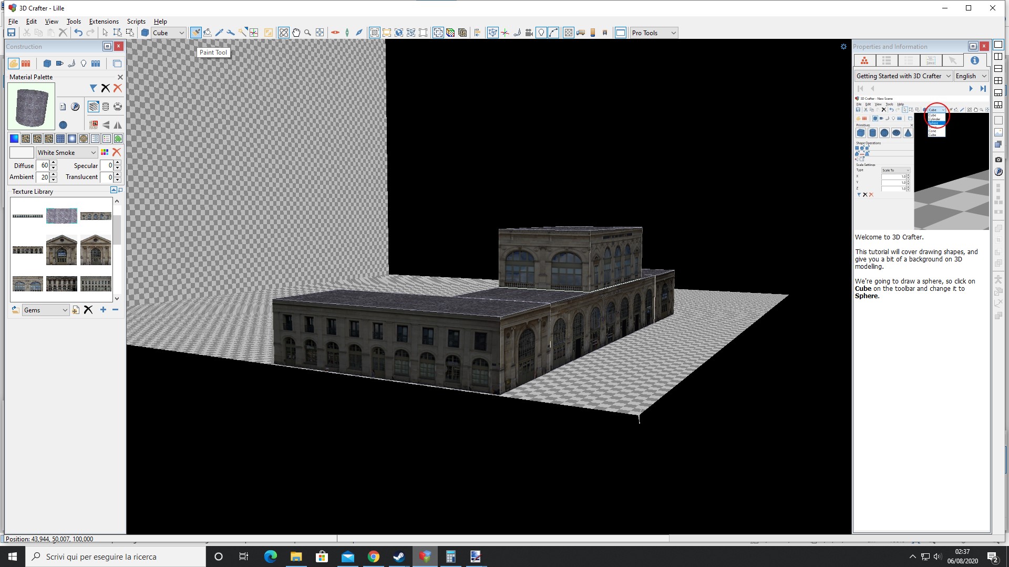Select the Paint Tool brush icon
The image size is (1009, 567).
click(195, 33)
